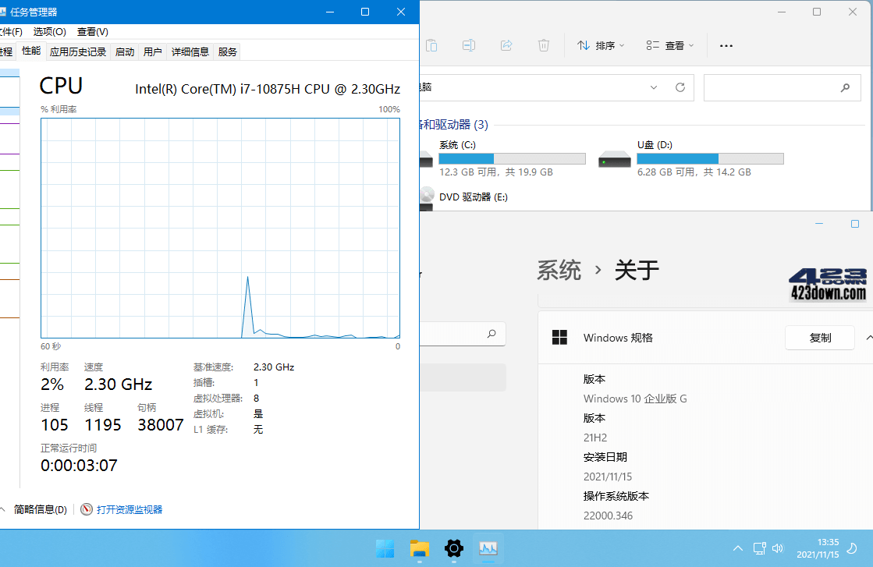Click 简略信息(D) in Task Manager
This screenshot has width=873, height=567.
tap(41, 509)
